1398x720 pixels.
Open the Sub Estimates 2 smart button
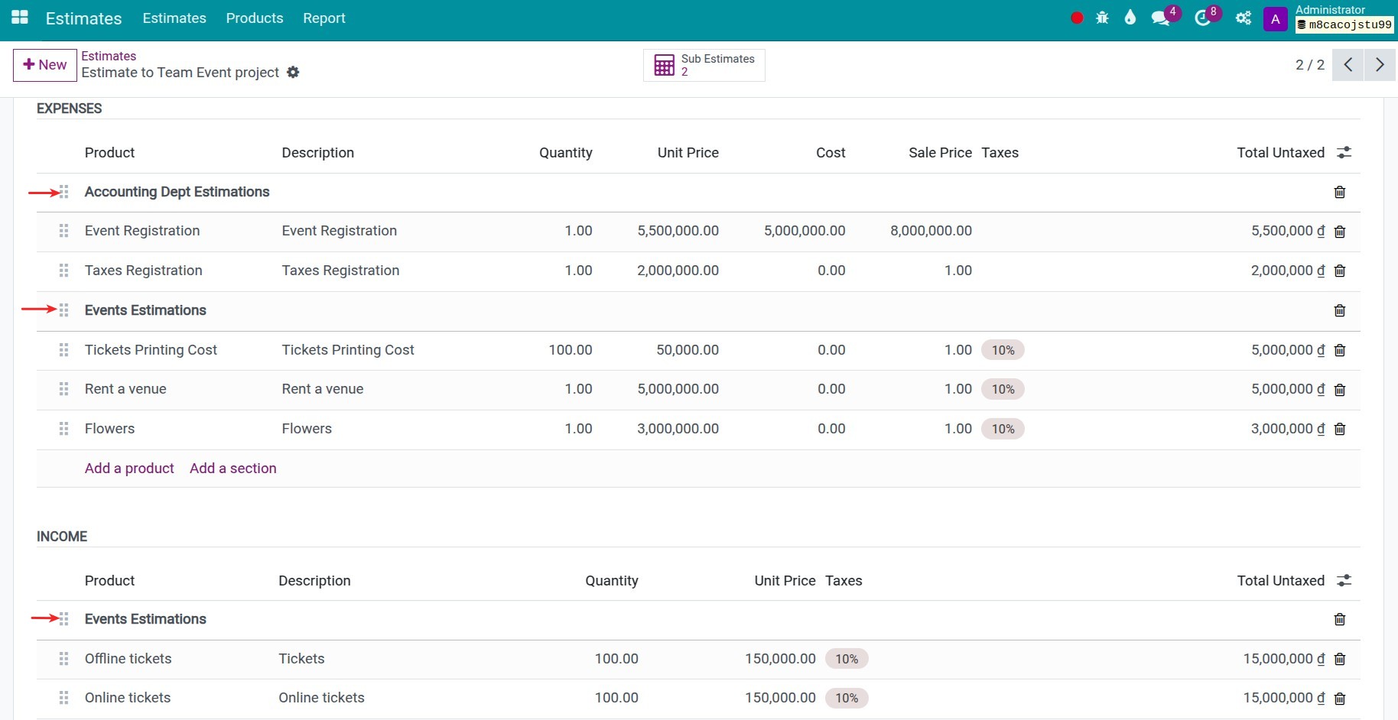[x=704, y=65]
